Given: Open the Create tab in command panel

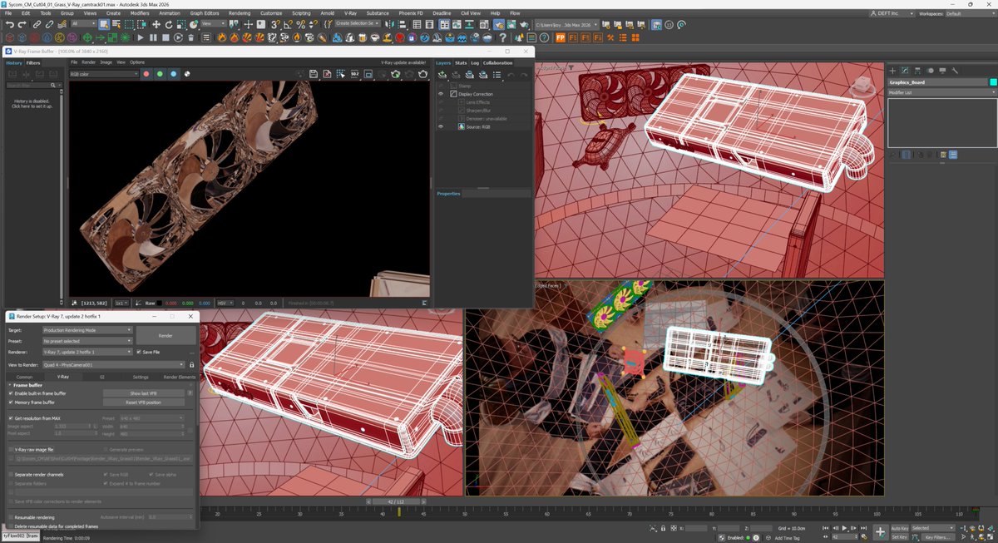Looking at the screenshot, I should [x=893, y=71].
